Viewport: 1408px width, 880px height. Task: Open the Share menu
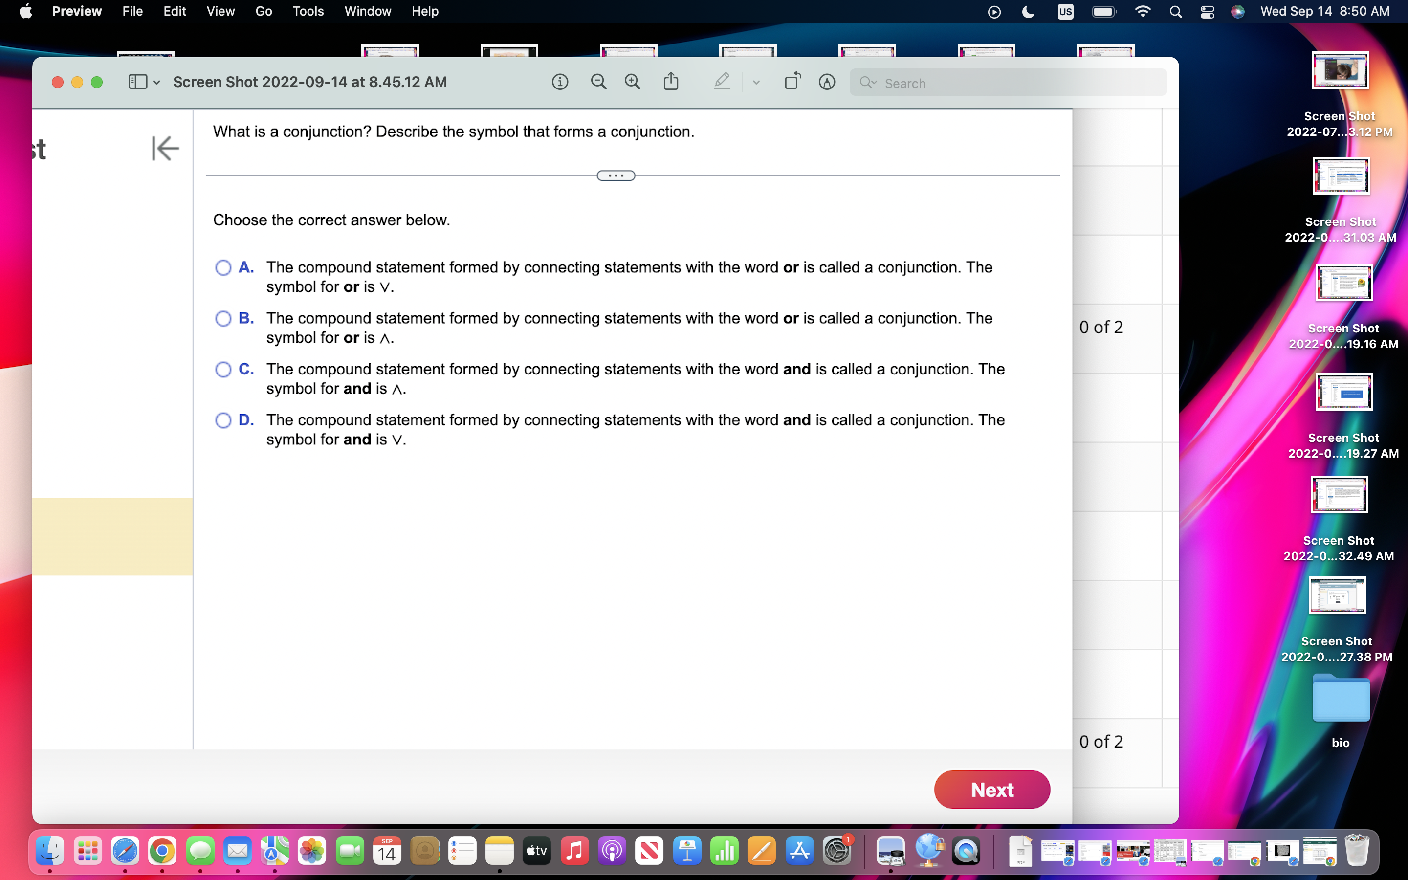click(671, 82)
